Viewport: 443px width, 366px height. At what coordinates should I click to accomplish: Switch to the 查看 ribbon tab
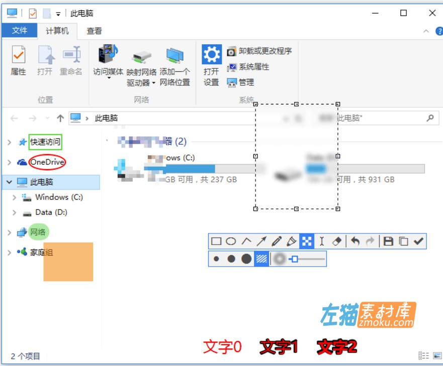coord(95,31)
